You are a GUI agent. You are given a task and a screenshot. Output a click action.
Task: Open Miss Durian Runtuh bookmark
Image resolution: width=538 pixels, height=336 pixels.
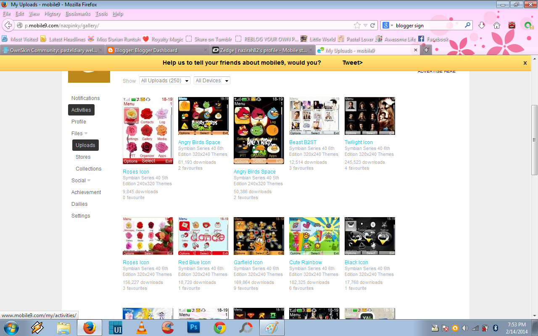click(114, 39)
